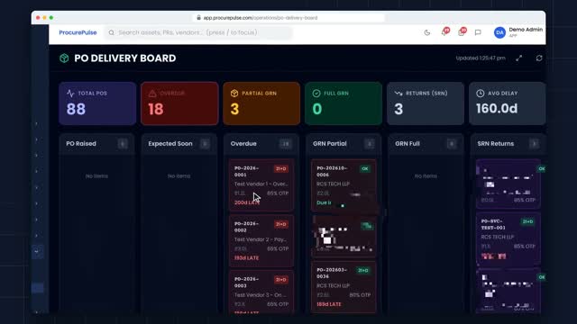This screenshot has height=324, width=577.
Task: Open the PO-2026-0002 card
Action: point(261,240)
